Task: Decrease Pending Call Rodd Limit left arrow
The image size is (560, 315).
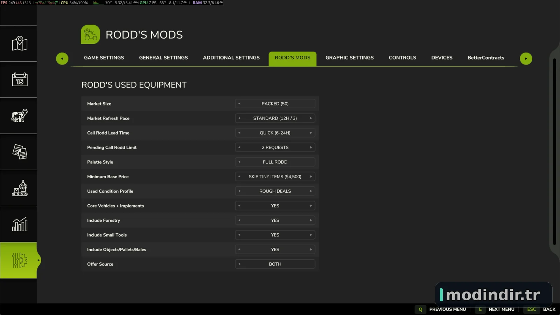Action: (239, 148)
